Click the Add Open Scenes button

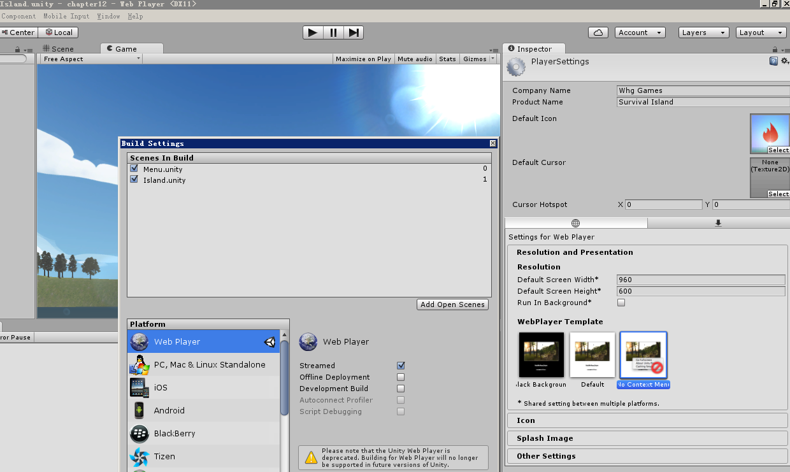[x=452, y=304]
